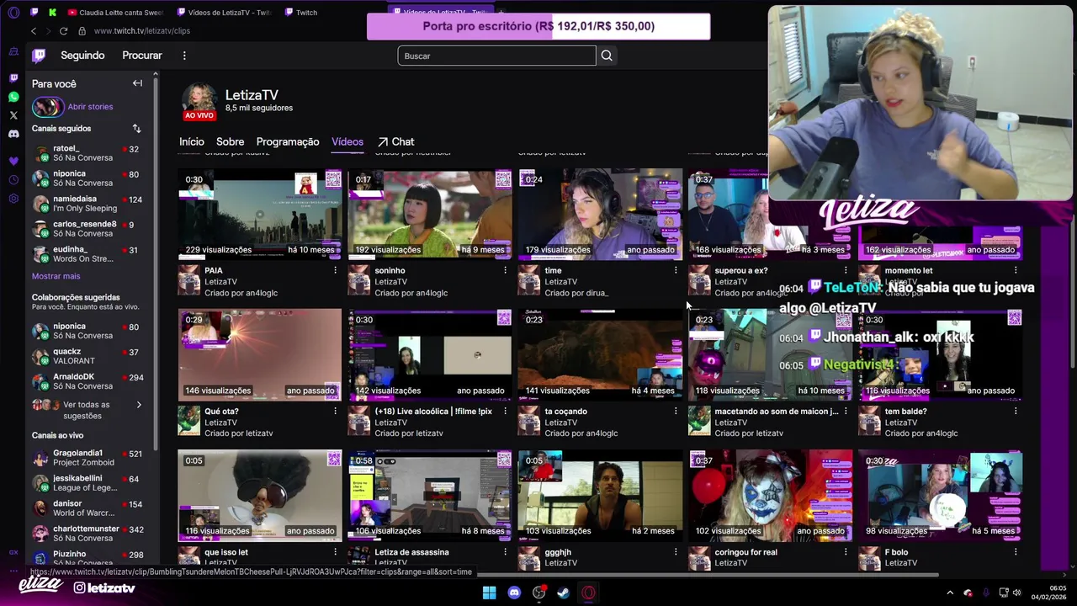Open ratoel_ channel in sidebar
This screenshot has height=606, width=1077.
pyautogui.click(x=88, y=153)
